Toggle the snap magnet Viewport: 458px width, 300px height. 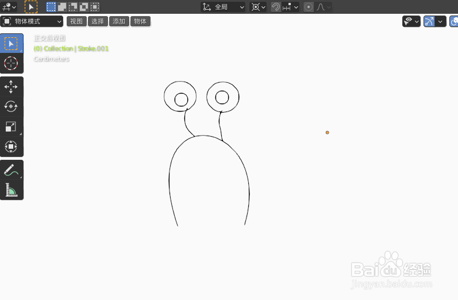click(x=276, y=7)
